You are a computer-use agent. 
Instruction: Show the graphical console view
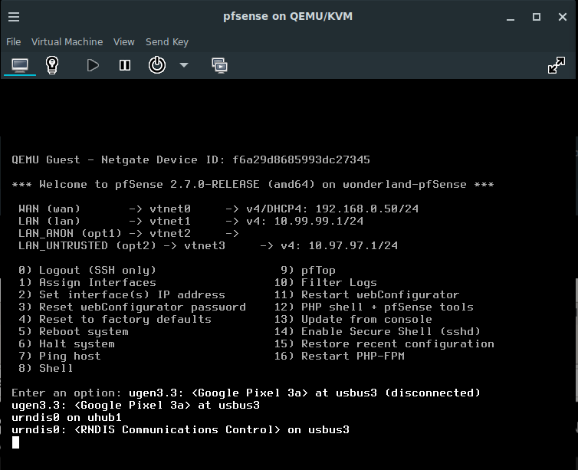point(20,65)
